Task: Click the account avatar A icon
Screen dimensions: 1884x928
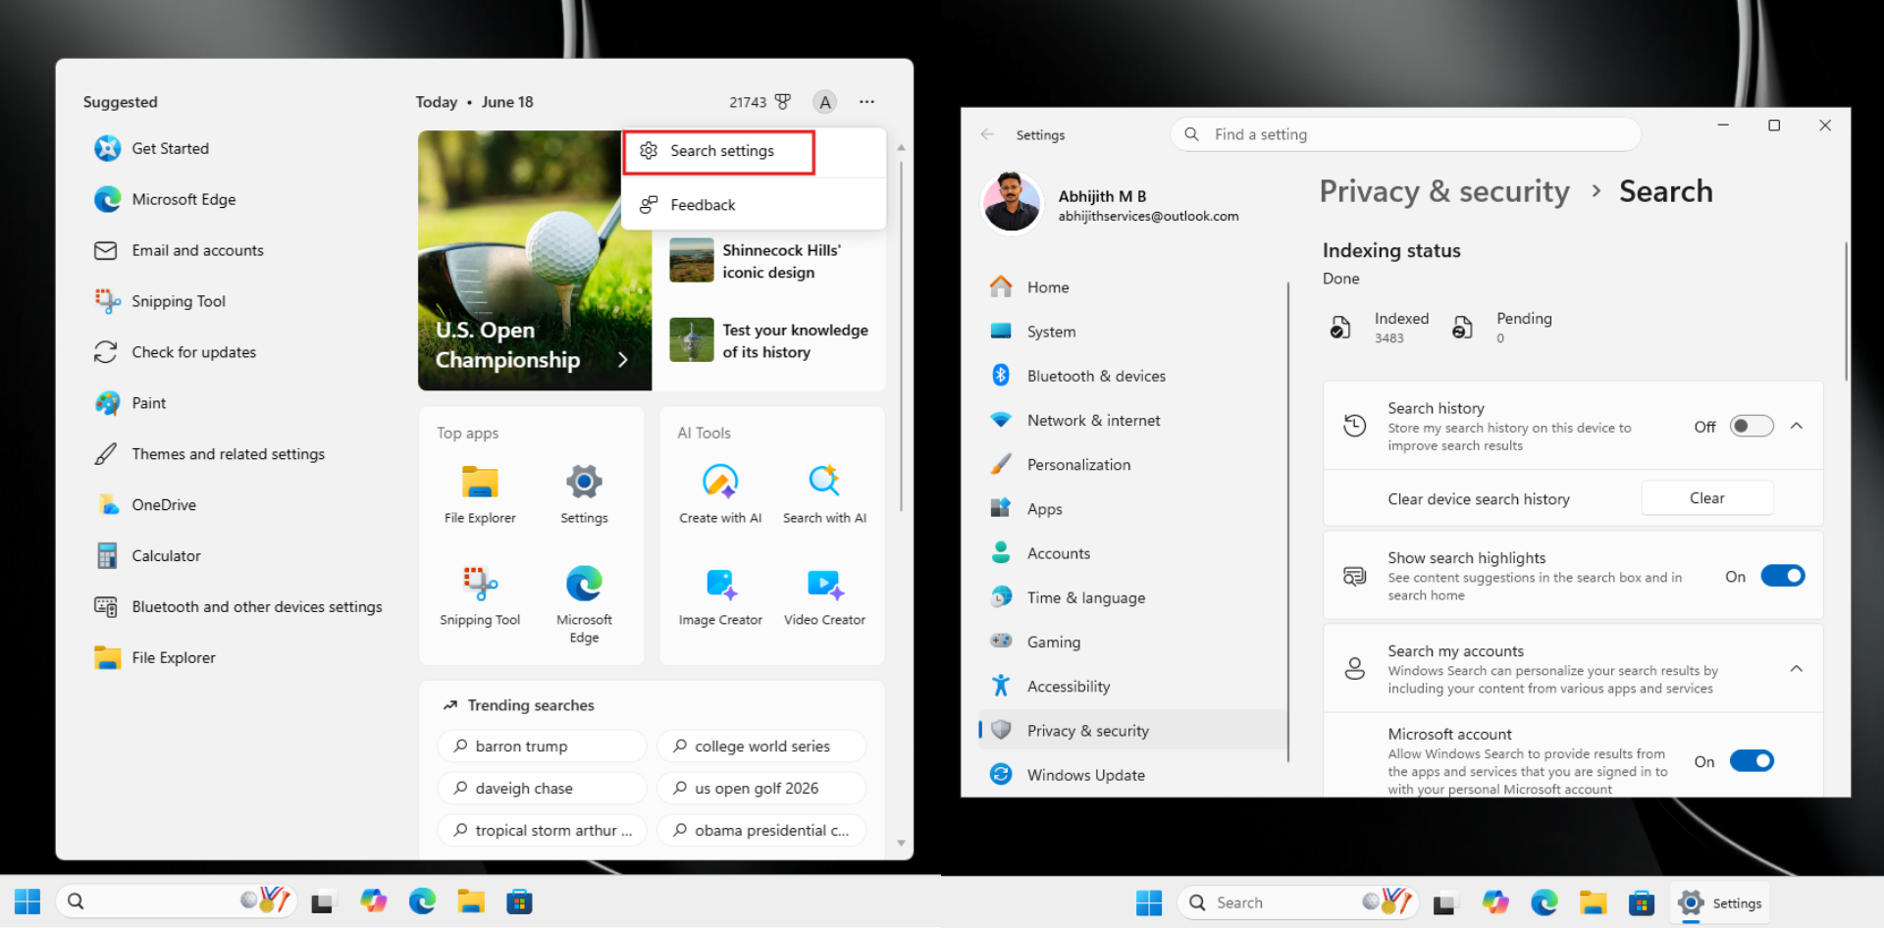Action: 825,102
